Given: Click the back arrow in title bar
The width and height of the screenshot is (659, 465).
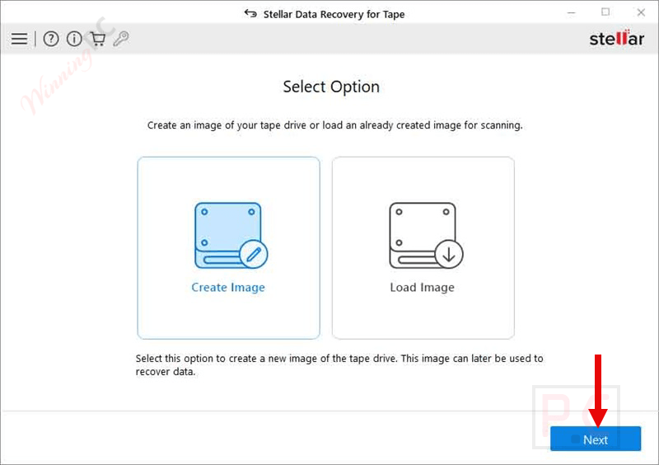Looking at the screenshot, I should click(x=250, y=14).
